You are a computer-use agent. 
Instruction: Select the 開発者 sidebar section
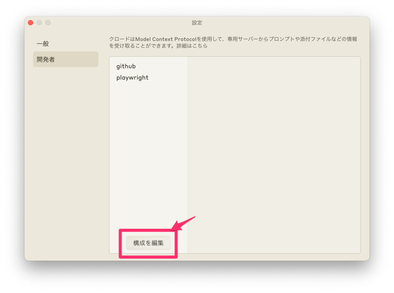[x=46, y=60]
